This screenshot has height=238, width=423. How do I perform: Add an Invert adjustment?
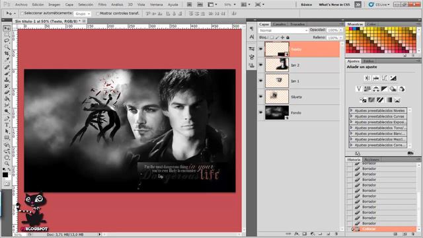(x=363, y=100)
